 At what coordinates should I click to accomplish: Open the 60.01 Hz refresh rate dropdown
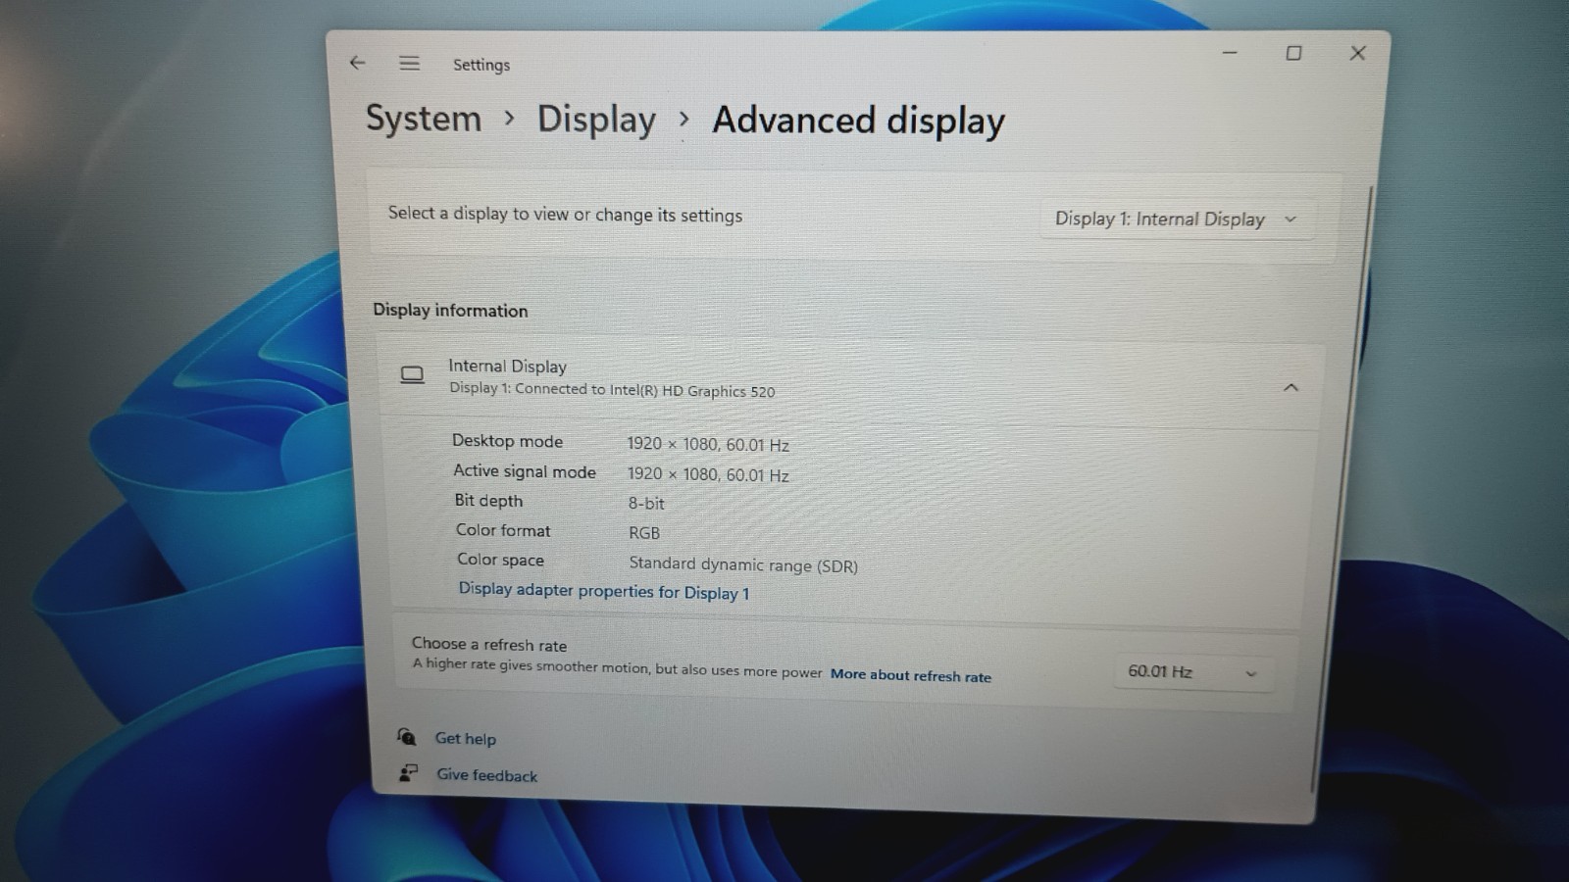pos(1193,672)
